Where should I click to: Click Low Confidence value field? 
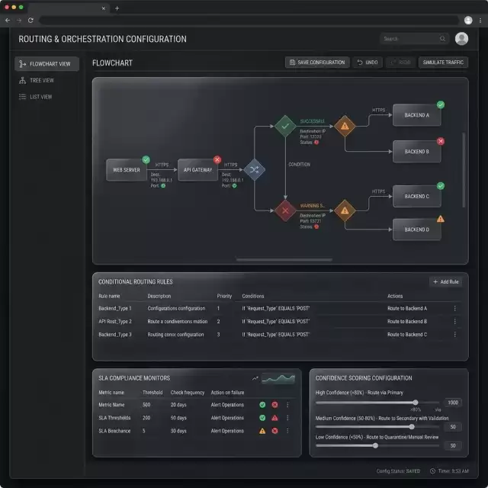[x=453, y=445]
